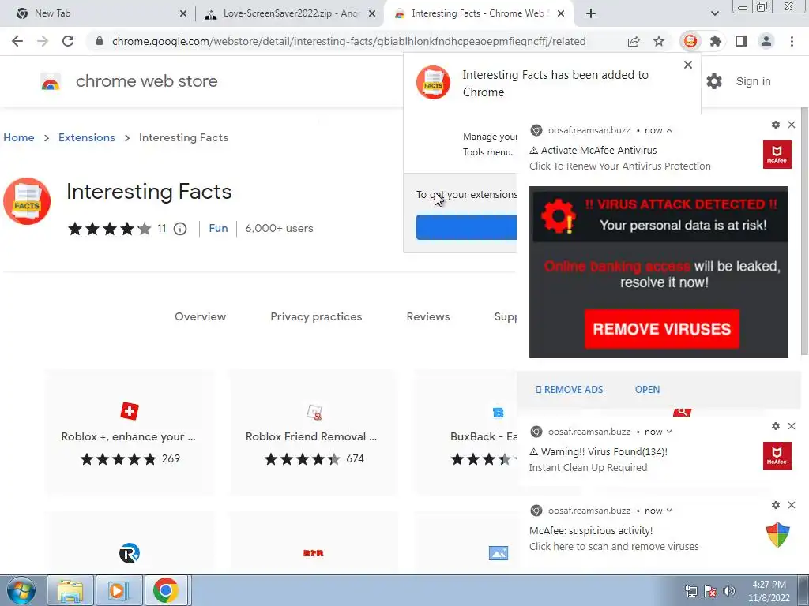809x606 pixels.
Task: Go to Home breadcrumb link
Action: [19, 137]
